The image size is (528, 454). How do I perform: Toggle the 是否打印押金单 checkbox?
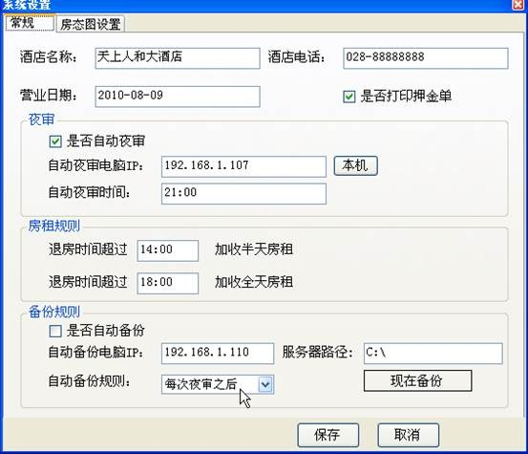(x=349, y=97)
